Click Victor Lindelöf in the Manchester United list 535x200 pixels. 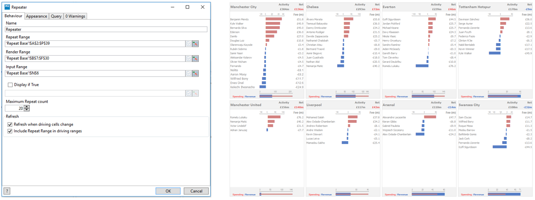238,125
